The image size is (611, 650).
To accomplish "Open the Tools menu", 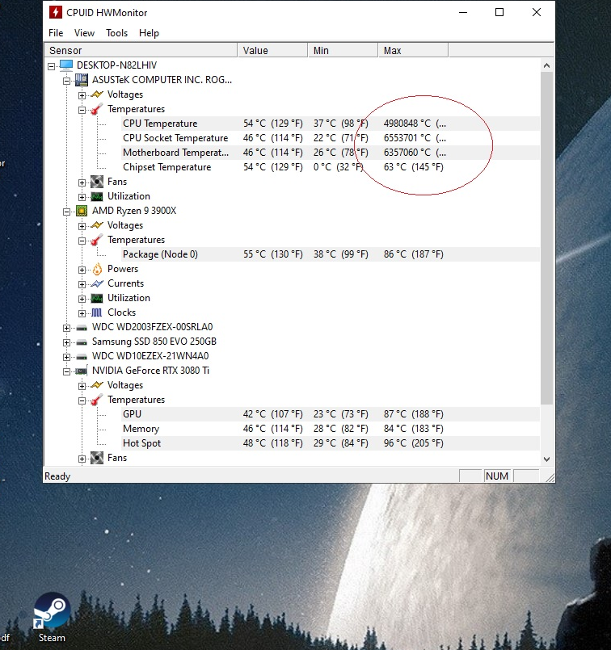I will (116, 33).
